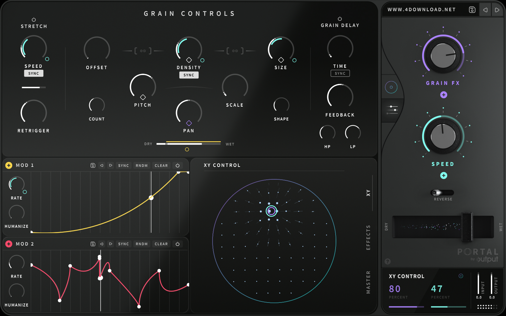
Task: Click RNDM to randomize MOD 1
Action: [x=142, y=165]
